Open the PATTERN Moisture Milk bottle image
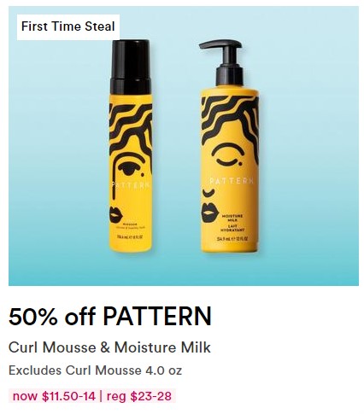The height and width of the screenshot is (414, 364). [229, 146]
